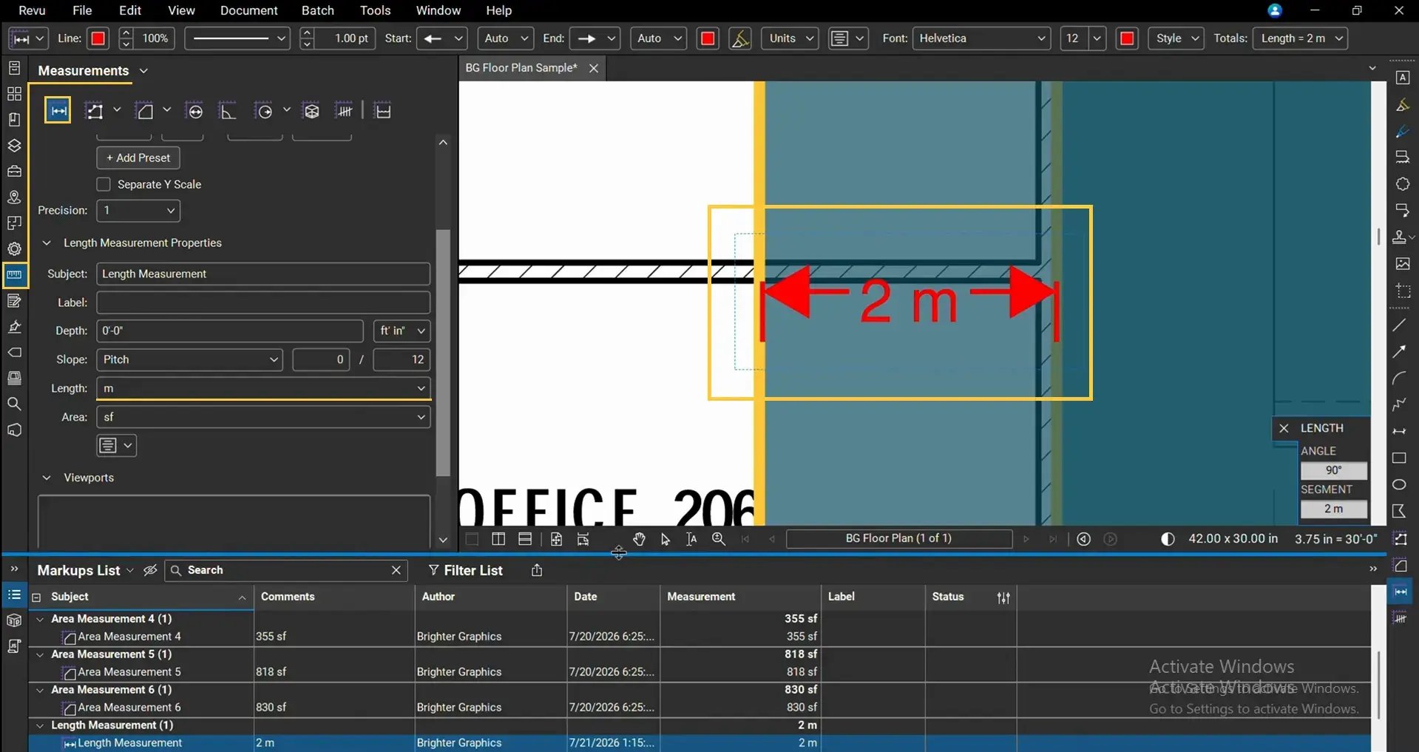Image resolution: width=1419 pixels, height=752 pixels.
Task: Open the Thumbnails panel grid icon
Action: (x=14, y=94)
